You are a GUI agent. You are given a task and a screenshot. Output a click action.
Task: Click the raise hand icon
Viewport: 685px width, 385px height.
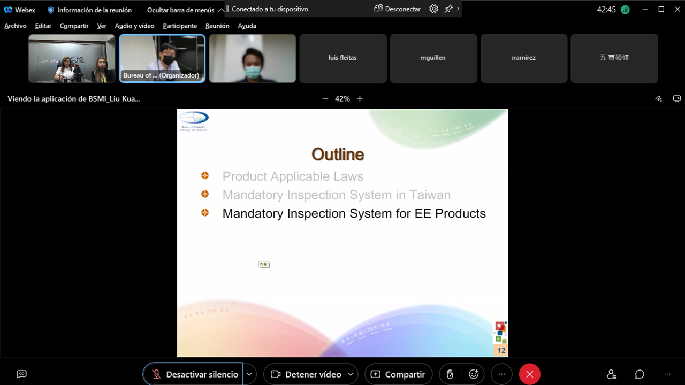tap(450, 374)
